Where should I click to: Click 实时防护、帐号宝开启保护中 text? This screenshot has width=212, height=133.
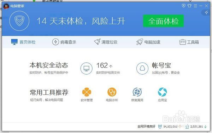click(49, 73)
